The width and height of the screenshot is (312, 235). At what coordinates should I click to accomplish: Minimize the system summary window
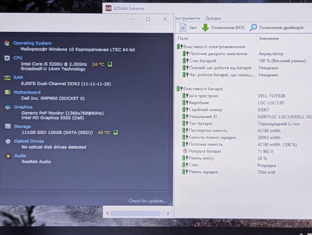131,19
